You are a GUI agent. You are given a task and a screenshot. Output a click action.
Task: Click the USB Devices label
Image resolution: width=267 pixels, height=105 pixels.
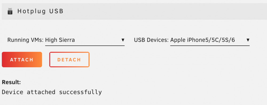[151, 40]
